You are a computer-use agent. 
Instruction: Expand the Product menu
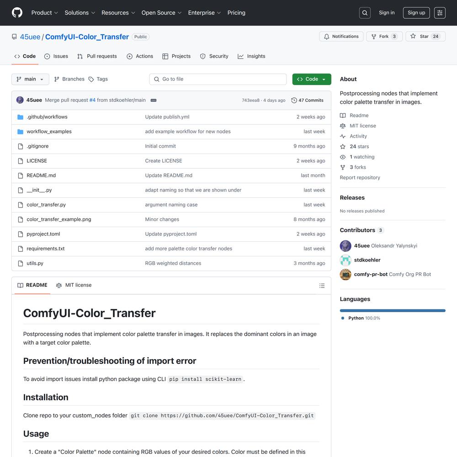pyautogui.click(x=45, y=13)
